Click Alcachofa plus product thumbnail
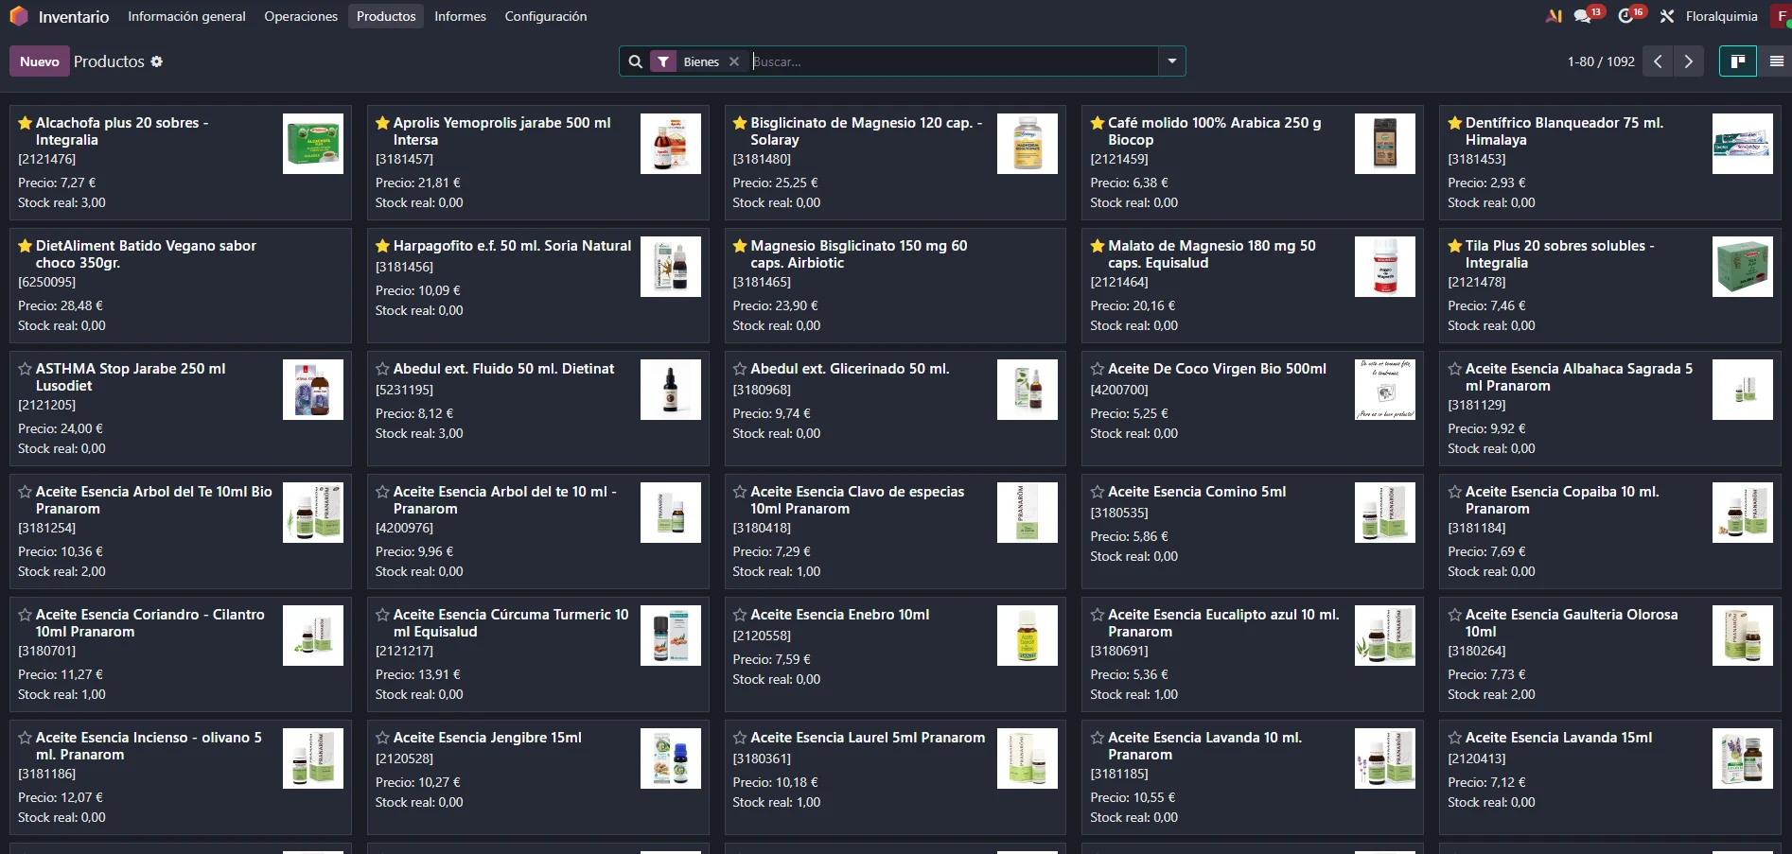The height and width of the screenshot is (854, 1792). coord(313,144)
